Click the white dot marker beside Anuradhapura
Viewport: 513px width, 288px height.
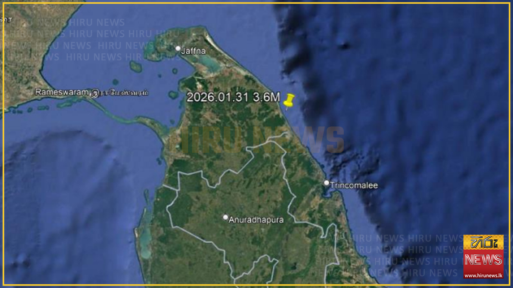tap(225, 218)
